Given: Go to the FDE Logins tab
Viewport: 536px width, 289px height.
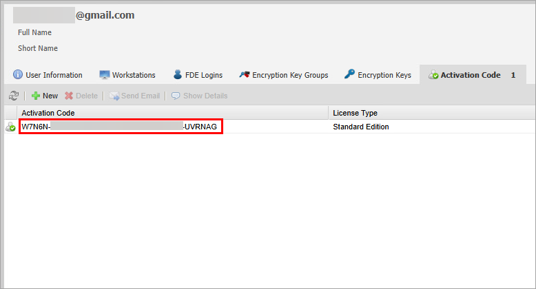Looking at the screenshot, I should pyautogui.click(x=197, y=75).
